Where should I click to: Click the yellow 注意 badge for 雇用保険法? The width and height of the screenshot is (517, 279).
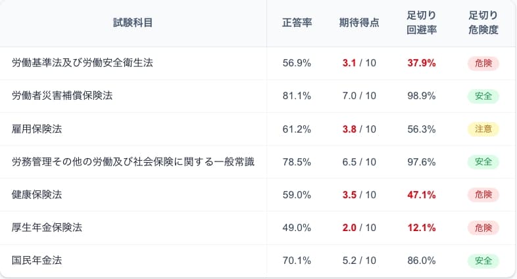[483, 129]
